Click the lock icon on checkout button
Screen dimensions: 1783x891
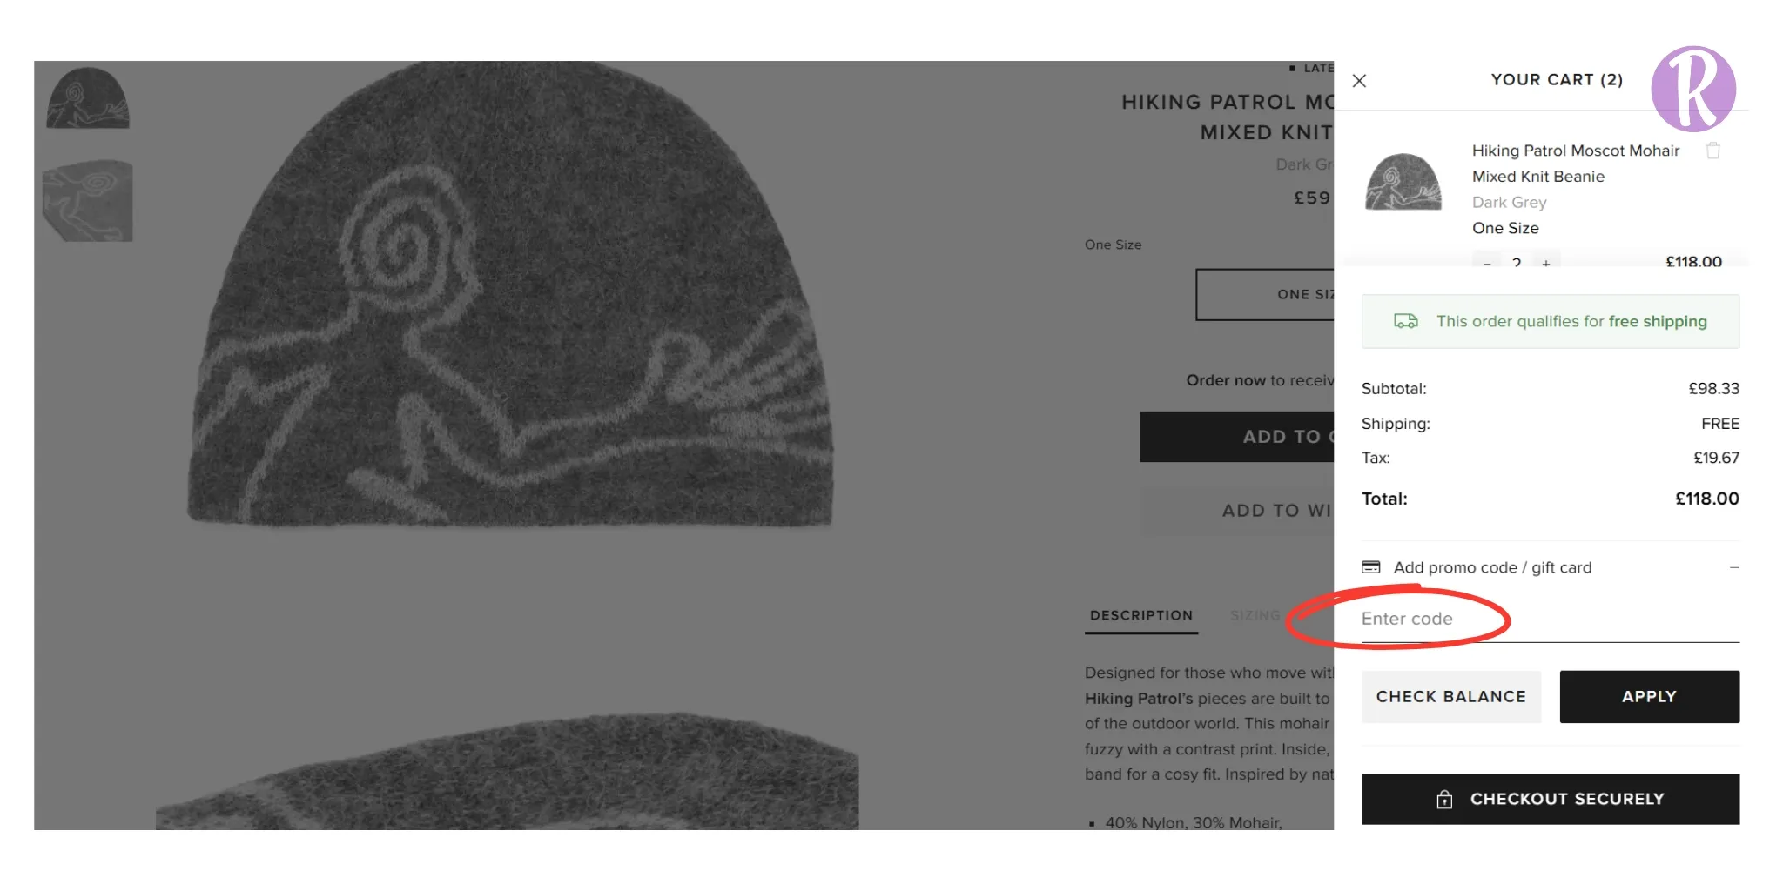coord(1444,799)
